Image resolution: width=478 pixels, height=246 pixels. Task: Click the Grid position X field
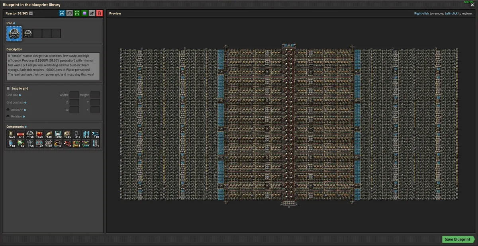74,102
